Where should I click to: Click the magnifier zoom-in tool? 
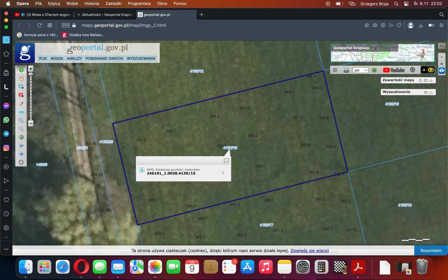pyautogui.click(x=21, y=120)
